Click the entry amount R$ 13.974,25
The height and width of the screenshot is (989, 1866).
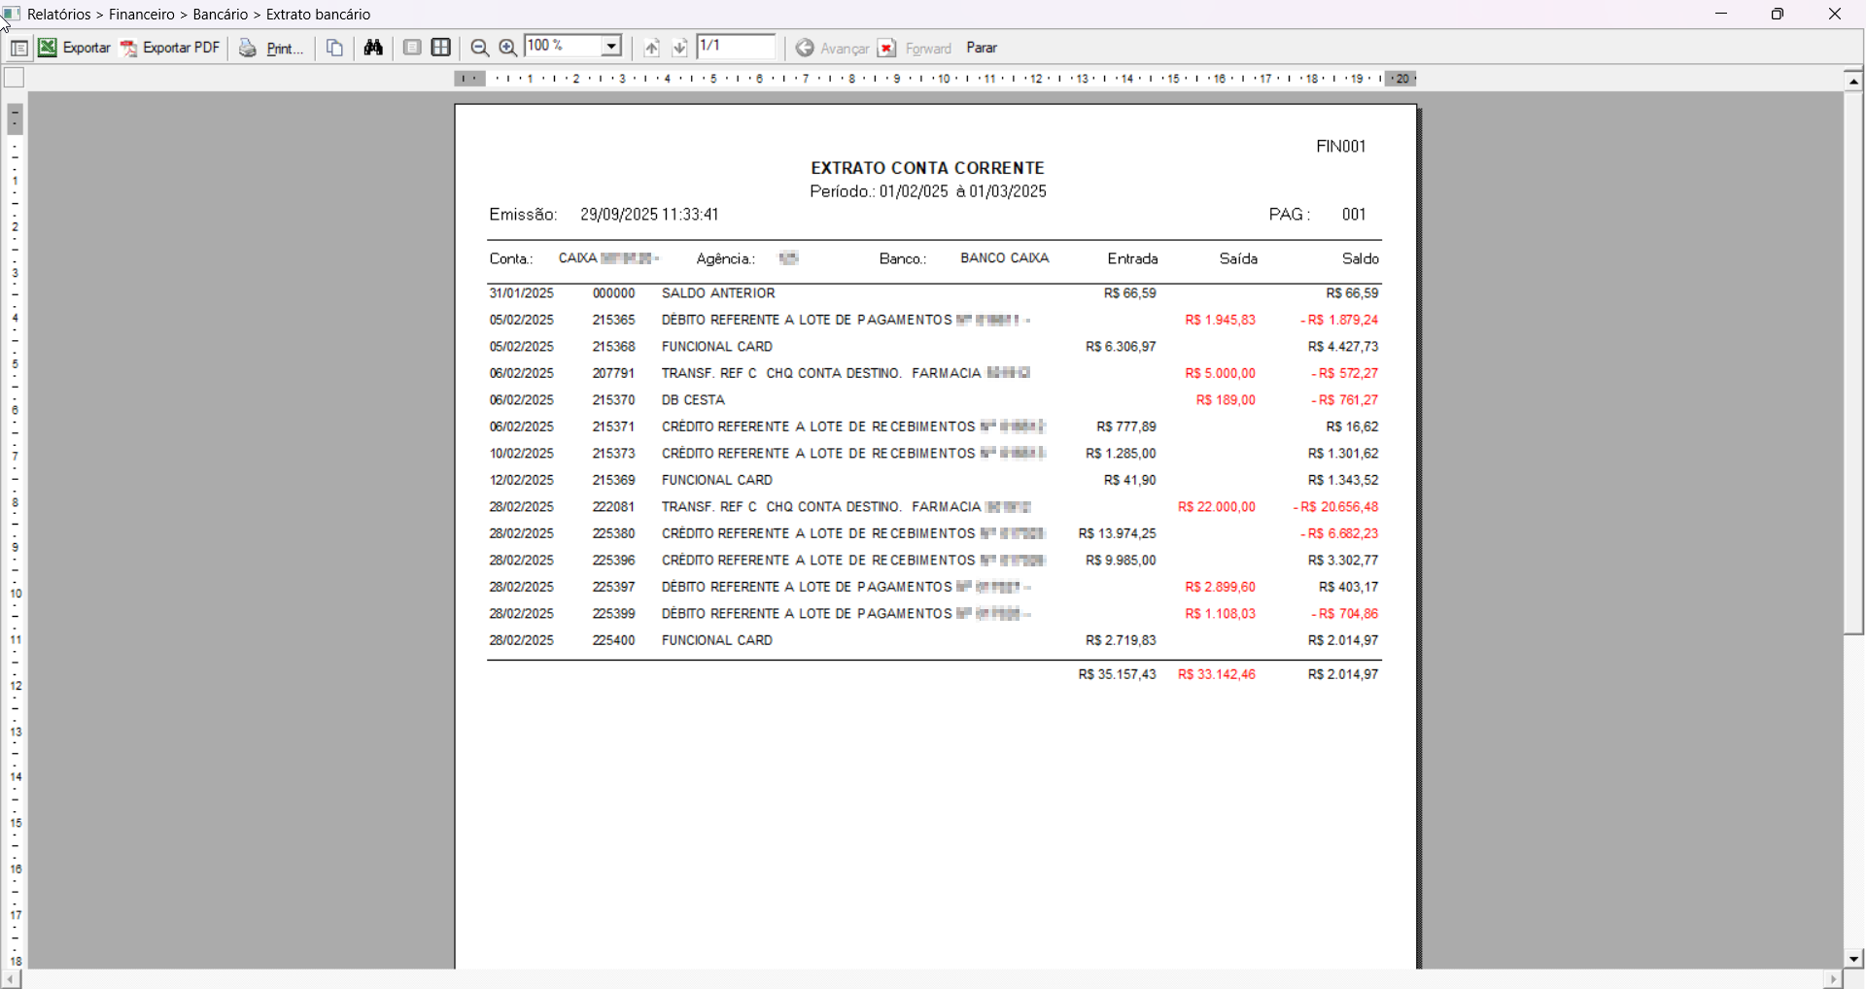1118,534
